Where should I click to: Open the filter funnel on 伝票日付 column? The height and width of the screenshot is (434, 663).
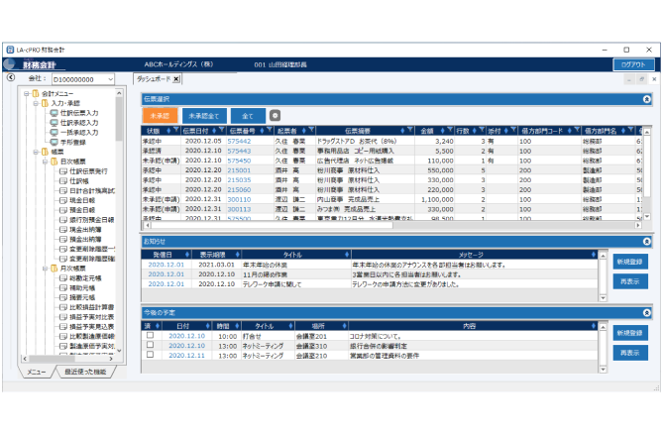pyautogui.click(x=221, y=130)
